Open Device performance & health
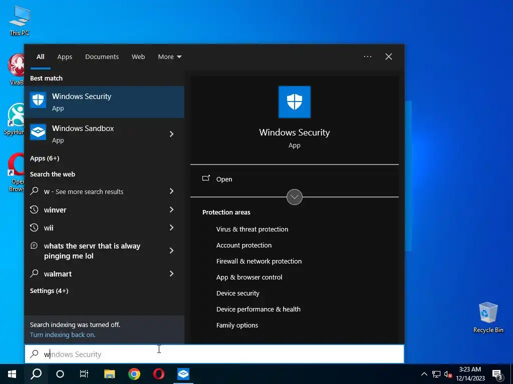The image size is (513, 384). click(x=258, y=309)
